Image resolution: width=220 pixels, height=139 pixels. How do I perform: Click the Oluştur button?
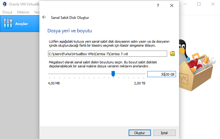point(140,133)
